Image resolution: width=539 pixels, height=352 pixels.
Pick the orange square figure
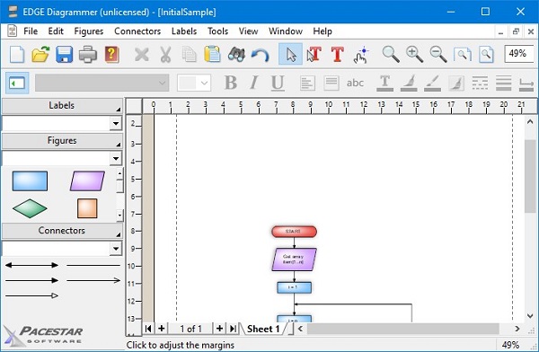point(87,208)
